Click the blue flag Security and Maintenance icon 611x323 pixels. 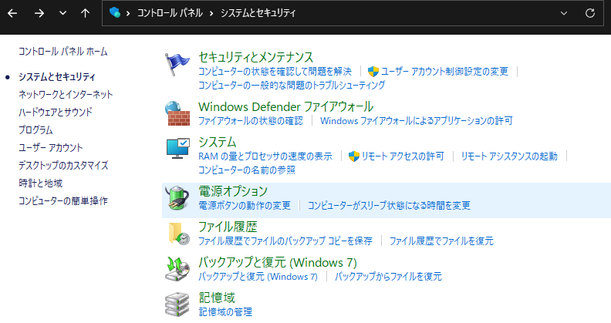pos(177,64)
